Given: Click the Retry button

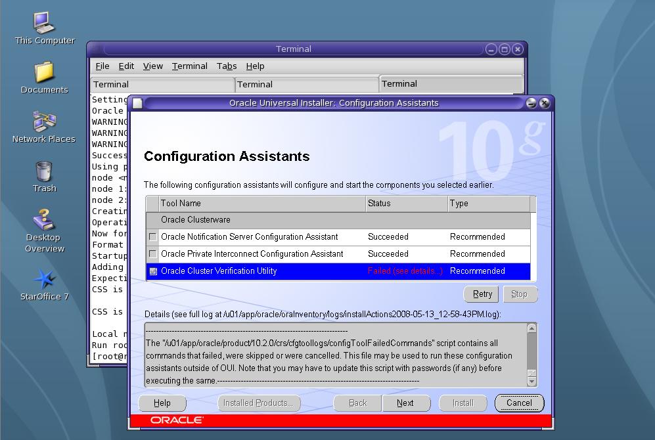Looking at the screenshot, I should pyautogui.click(x=481, y=294).
